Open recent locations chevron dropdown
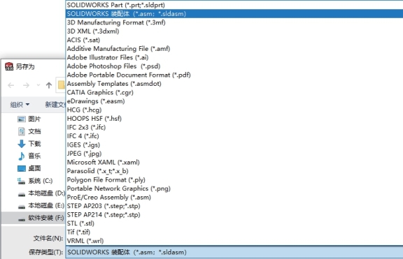 click(38, 85)
